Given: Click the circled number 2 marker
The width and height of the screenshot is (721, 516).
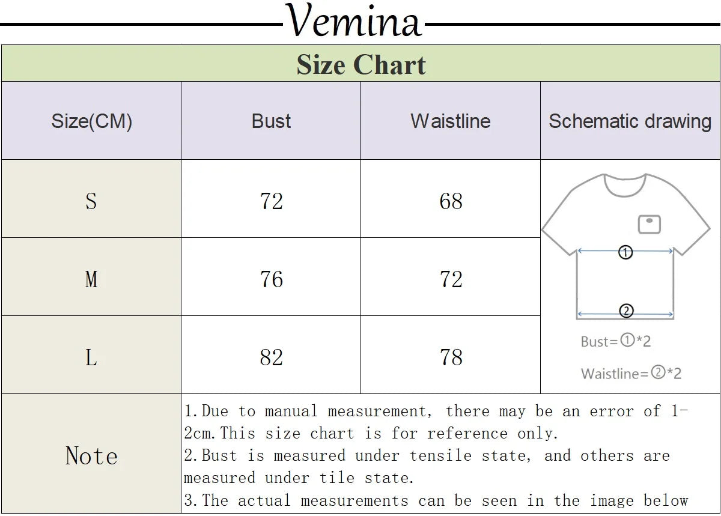Looking at the screenshot, I should point(625,311).
